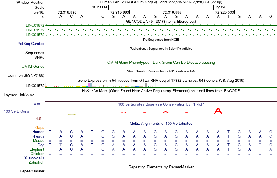Click the largest red A in PhyloP track
Screen dimensions: 277x178
(218, 111)
